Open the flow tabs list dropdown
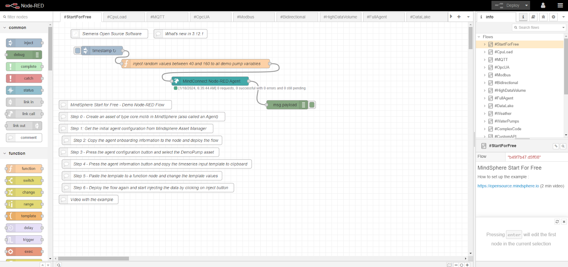The image size is (568, 267). 468,17
